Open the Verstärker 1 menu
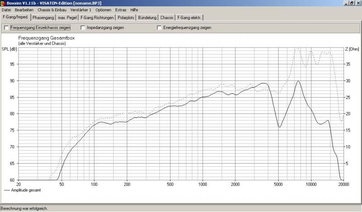This screenshot has width=362, height=212. coord(81,9)
